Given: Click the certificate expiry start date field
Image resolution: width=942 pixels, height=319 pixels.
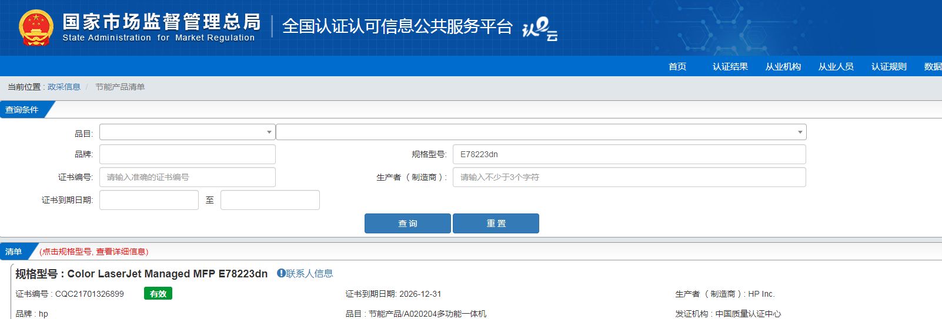Looking at the screenshot, I should [149, 200].
